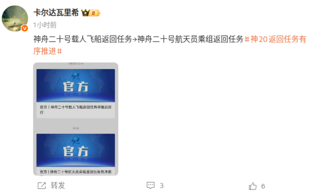
Task: Click the repost share icon
Action: click(x=42, y=185)
